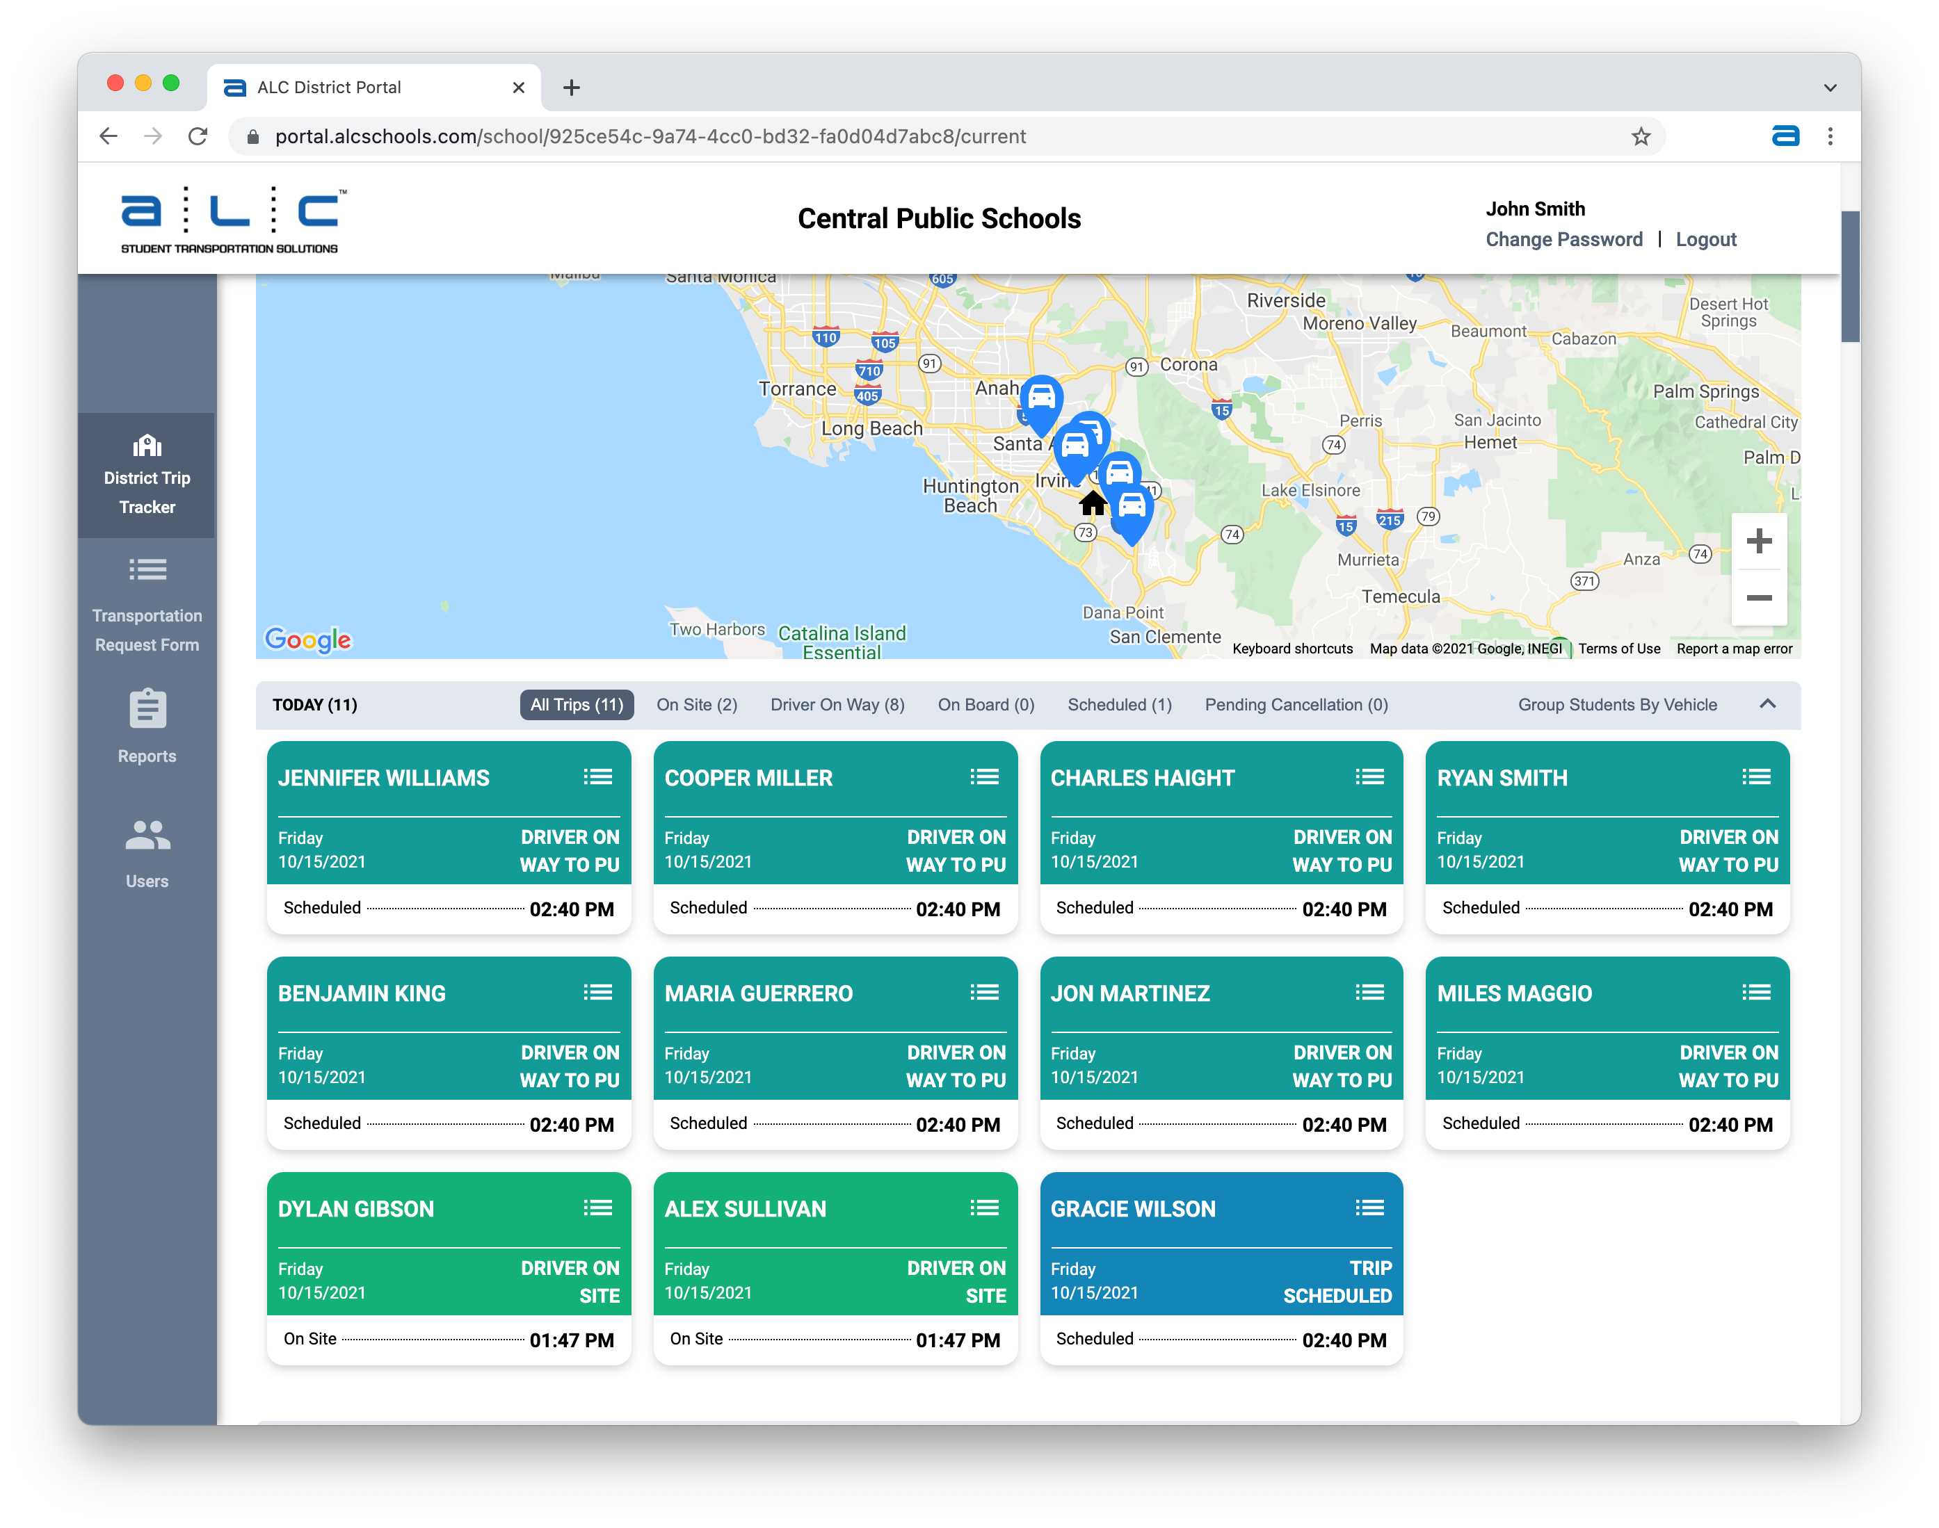
Task: Open a new browser tab
Action: click(x=572, y=87)
